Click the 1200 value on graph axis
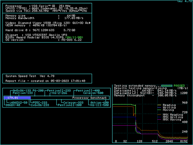The width and height of the screenshot is (193, 145). coord(184,93)
